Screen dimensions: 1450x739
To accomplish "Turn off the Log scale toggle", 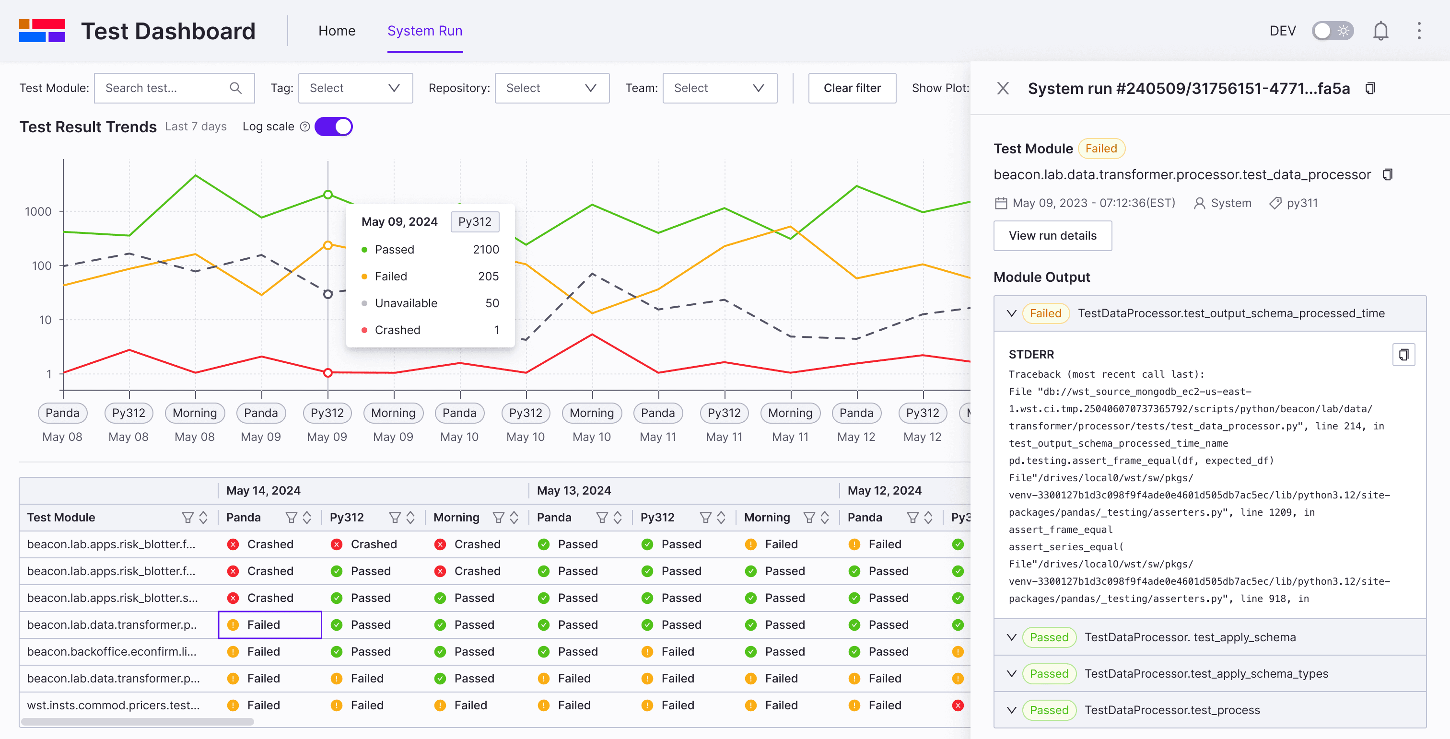I will [334, 127].
